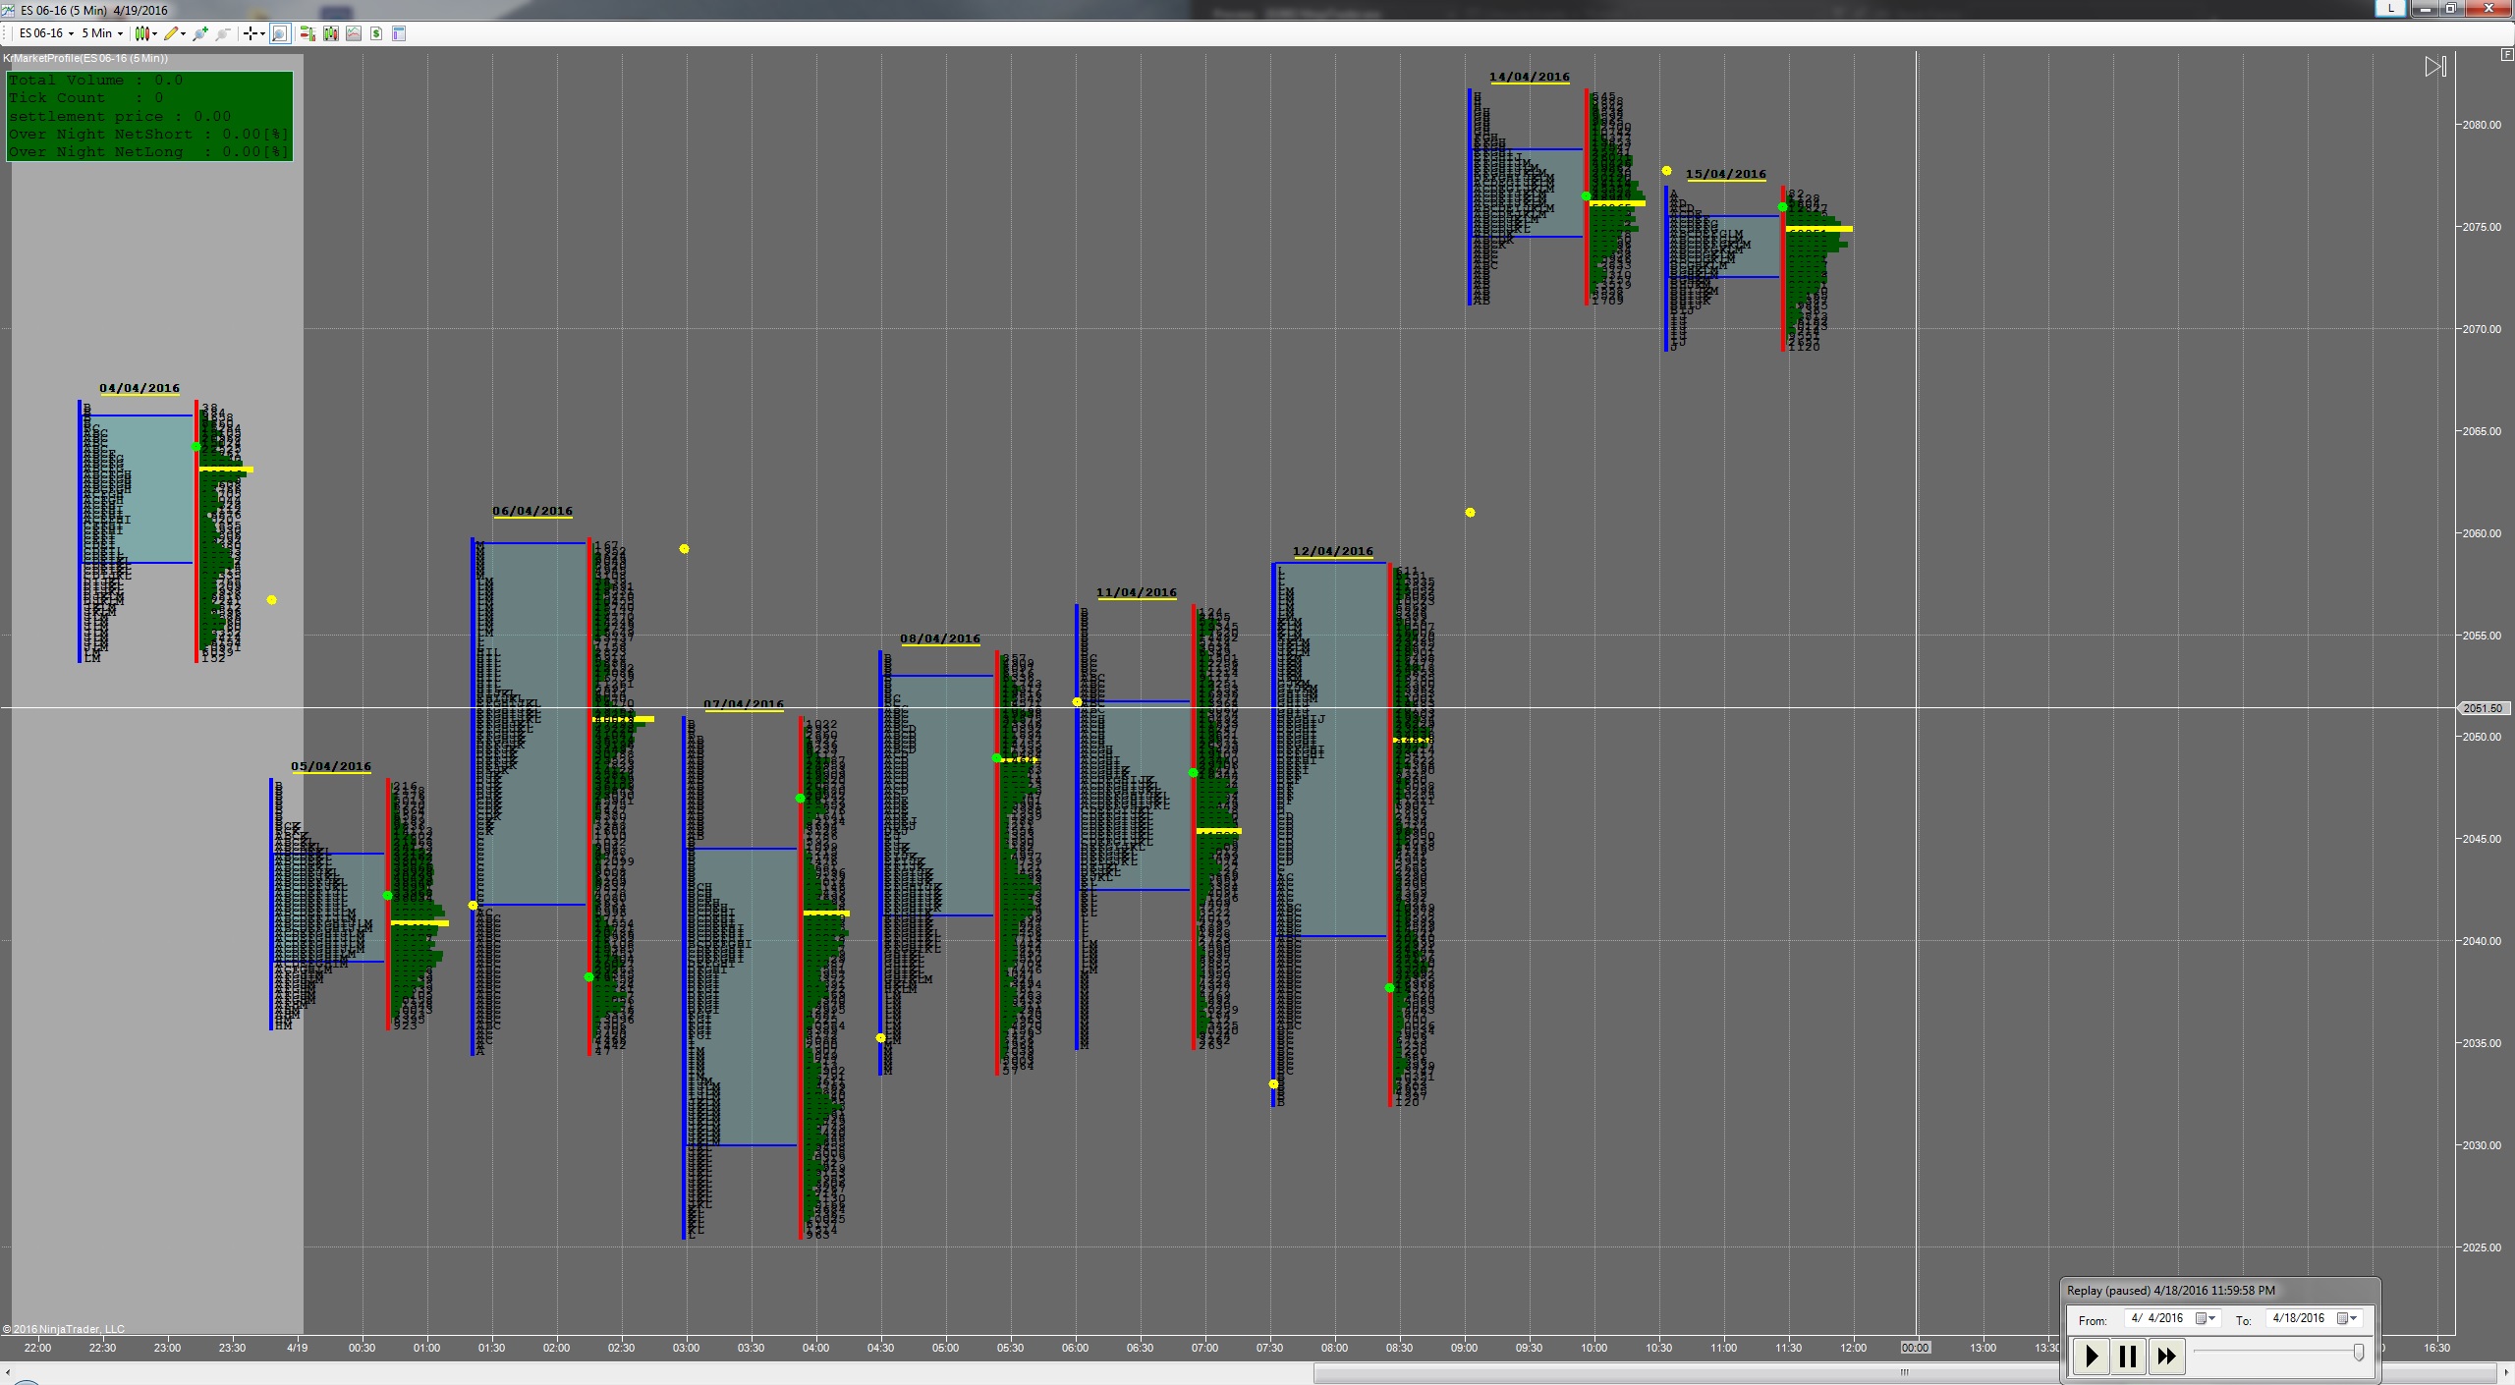2515x1385 pixels.
Task: Open the indicators chart icon
Action: coord(354,33)
